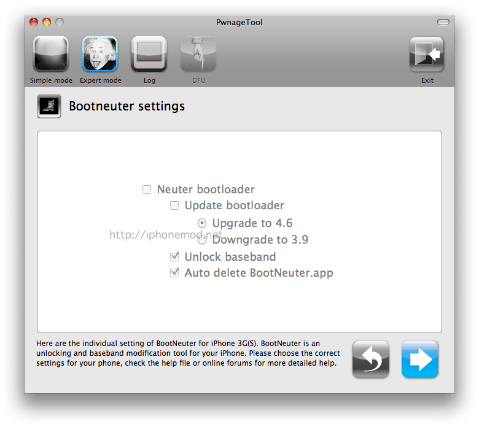Click the Bootneuter settings heading text
Viewport: 479px width, 427px height.
(127, 106)
